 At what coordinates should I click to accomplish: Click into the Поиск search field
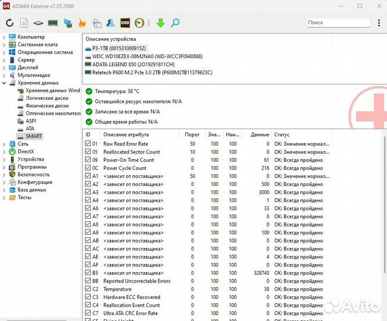pyautogui.click(x=341, y=23)
